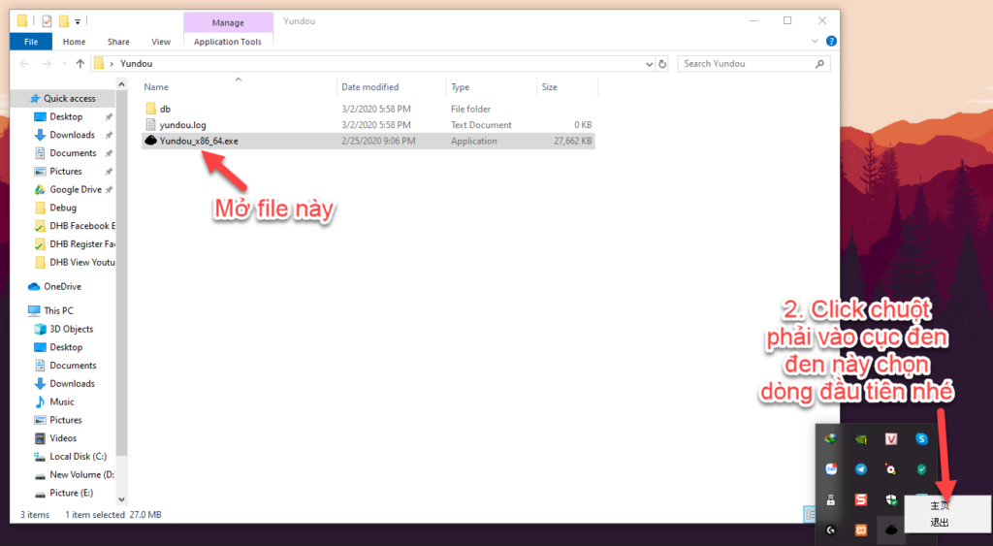Open the Customize Quick Access Toolbar dropdown
This screenshot has width=993, height=546.
[78, 21]
